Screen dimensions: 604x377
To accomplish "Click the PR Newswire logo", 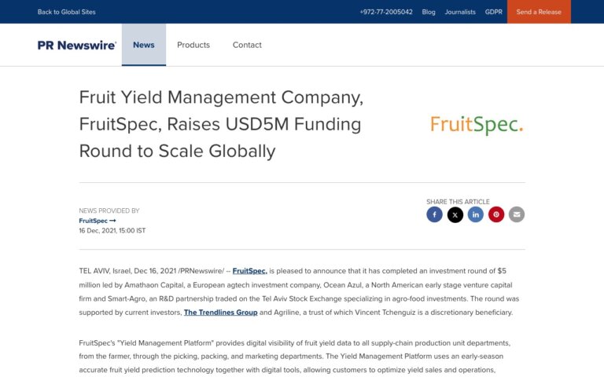I will (77, 45).
